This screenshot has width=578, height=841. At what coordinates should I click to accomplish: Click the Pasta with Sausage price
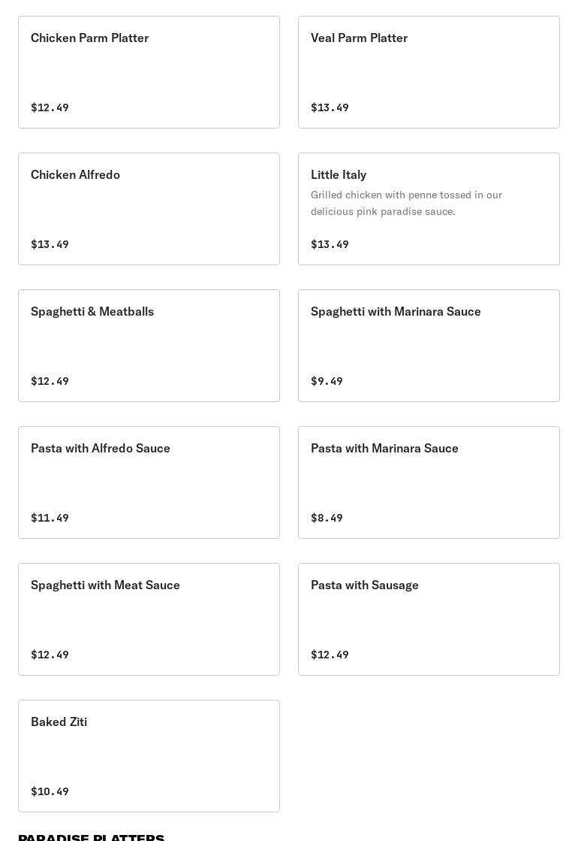click(330, 655)
